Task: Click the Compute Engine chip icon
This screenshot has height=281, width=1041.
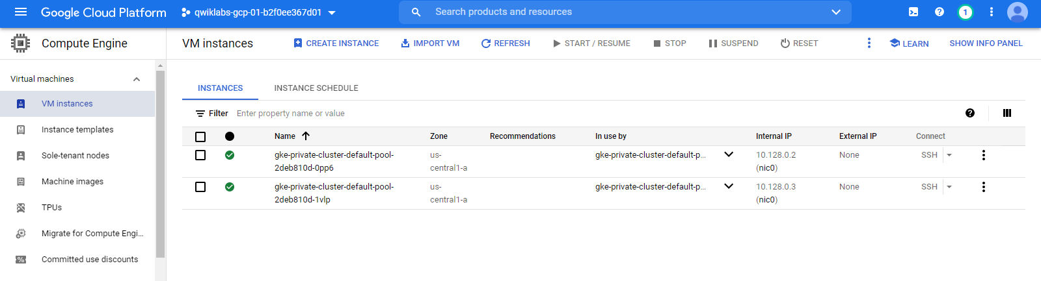Action: coord(21,43)
